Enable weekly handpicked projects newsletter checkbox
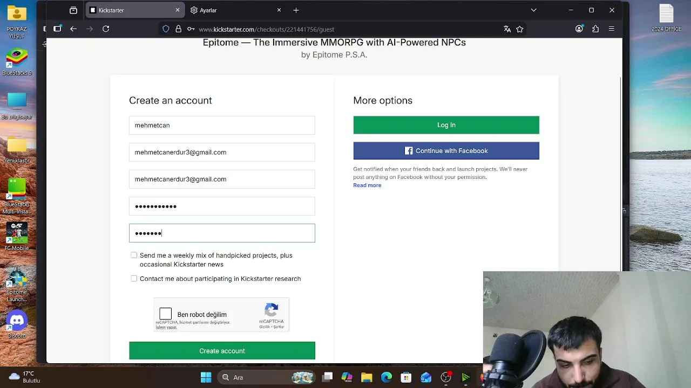Image resolution: width=691 pixels, height=388 pixels. click(134, 255)
